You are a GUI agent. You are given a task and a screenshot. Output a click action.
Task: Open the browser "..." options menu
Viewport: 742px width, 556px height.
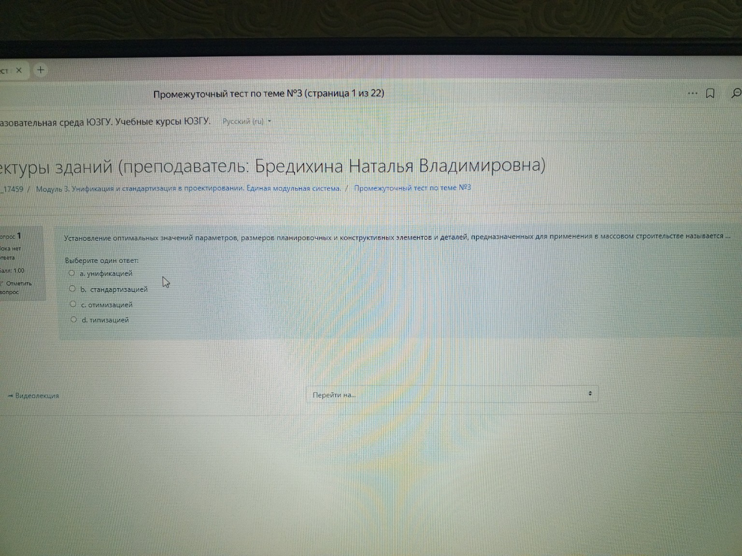pyautogui.click(x=693, y=94)
